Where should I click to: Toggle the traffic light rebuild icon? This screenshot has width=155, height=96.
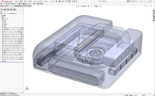click(72, 1)
